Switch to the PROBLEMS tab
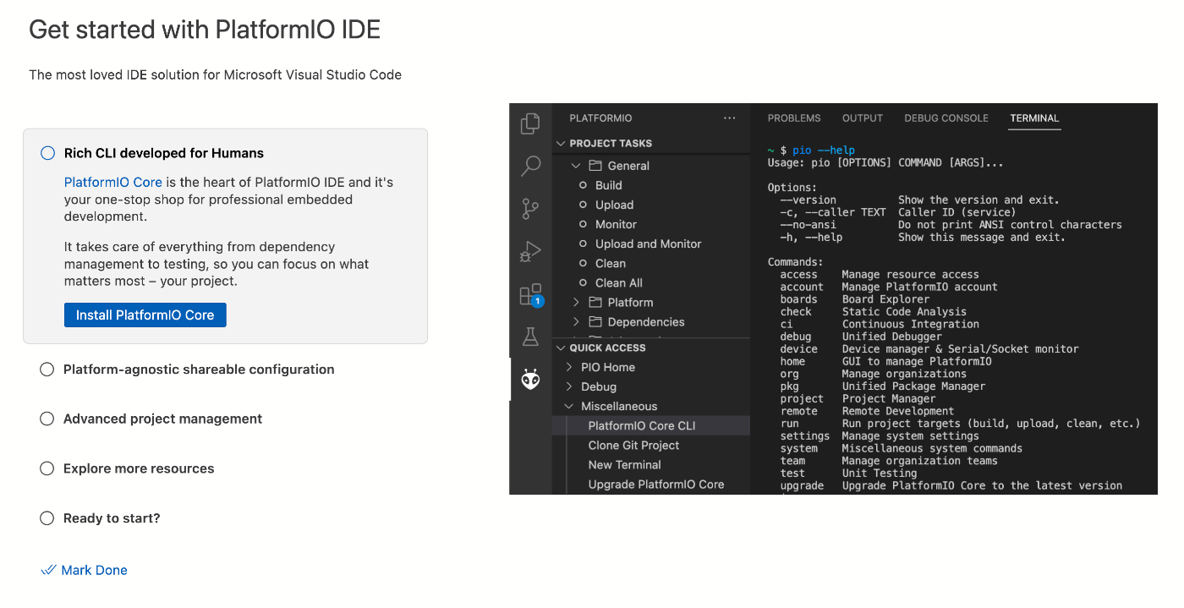 coord(794,118)
